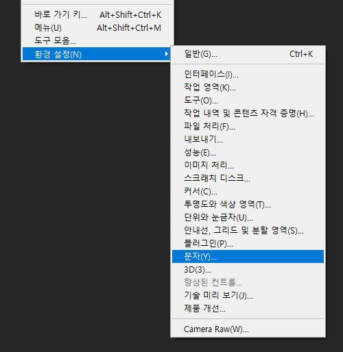Open 바로 가기 키 keyboard shortcuts entry
The width and height of the screenshot is (343, 352).
(97, 15)
